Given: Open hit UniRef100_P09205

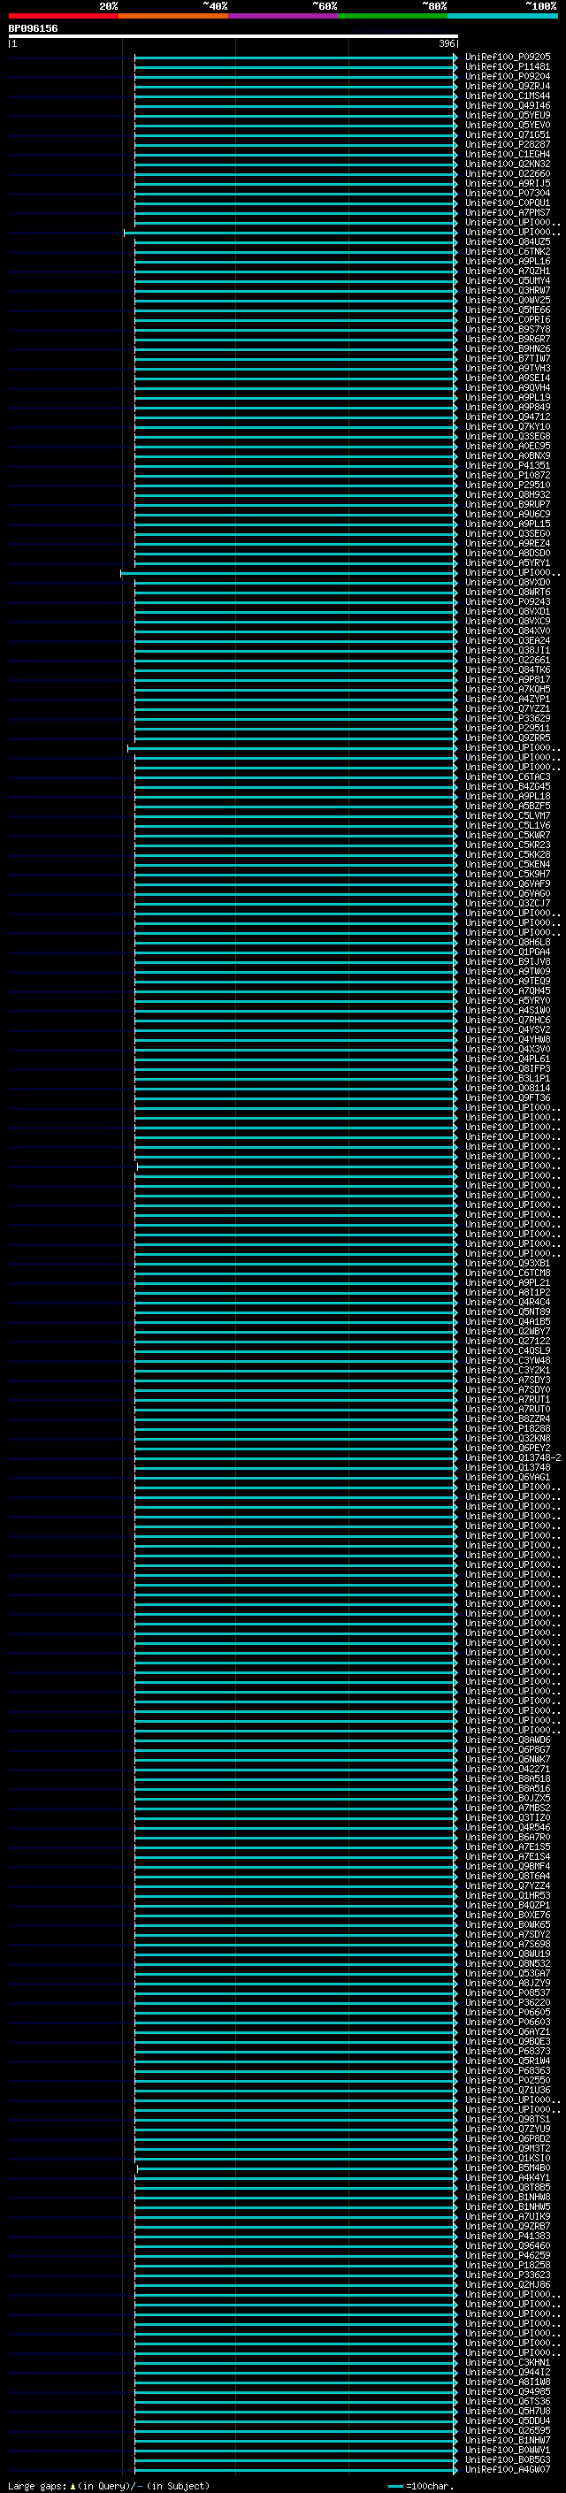Looking at the screenshot, I should coord(508,57).
